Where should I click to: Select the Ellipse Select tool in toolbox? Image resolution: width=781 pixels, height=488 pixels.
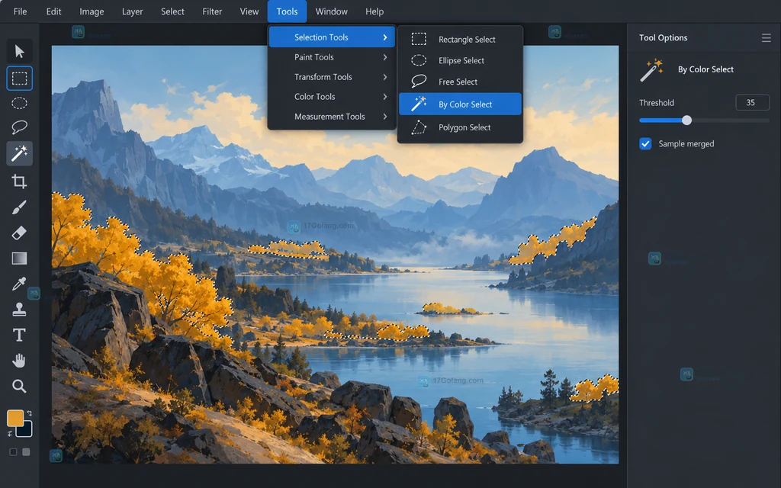point(19,103)
